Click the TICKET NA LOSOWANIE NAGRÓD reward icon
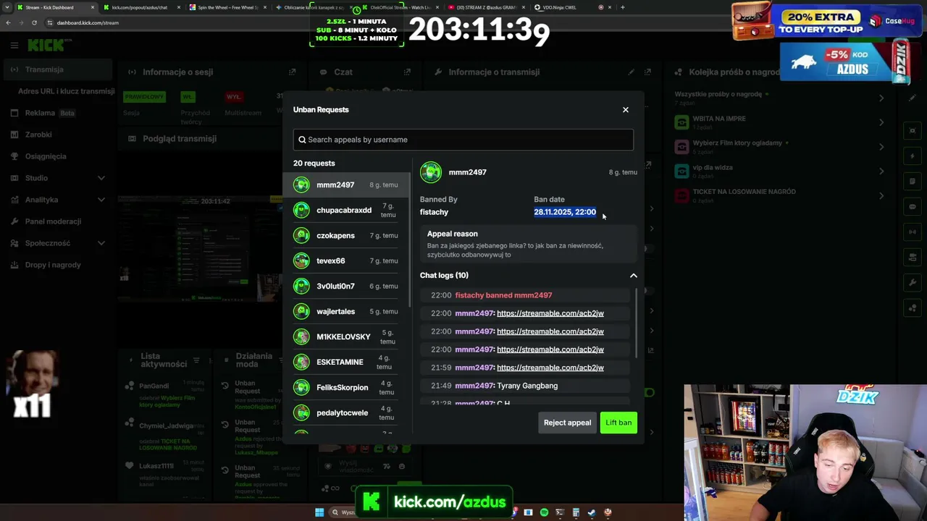927x521 pixels. [x=681, y=195]
